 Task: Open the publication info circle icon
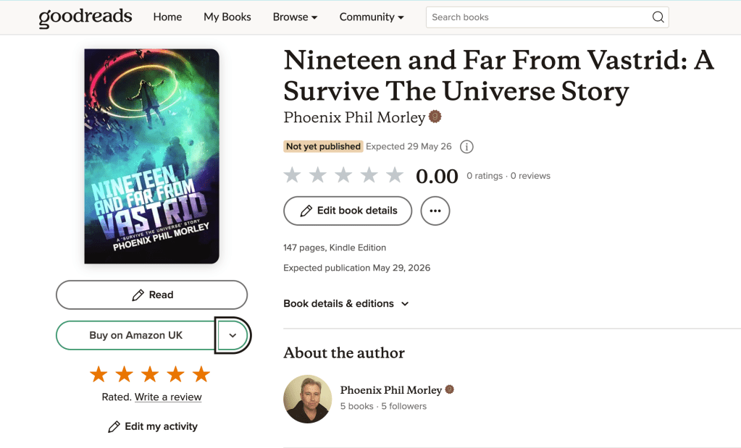pyautogui.click(x=466, y=147)
